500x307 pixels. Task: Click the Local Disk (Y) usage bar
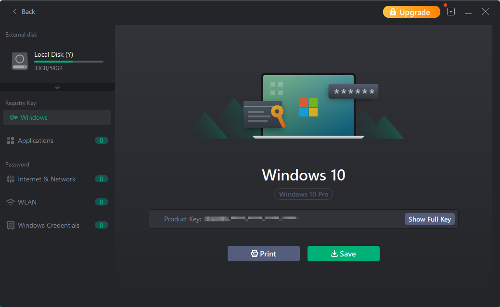[x=68, y=62]
